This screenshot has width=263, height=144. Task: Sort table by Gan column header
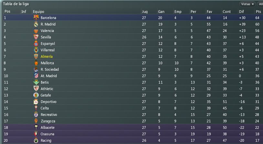pyautogui.click(x=161, y=12)
